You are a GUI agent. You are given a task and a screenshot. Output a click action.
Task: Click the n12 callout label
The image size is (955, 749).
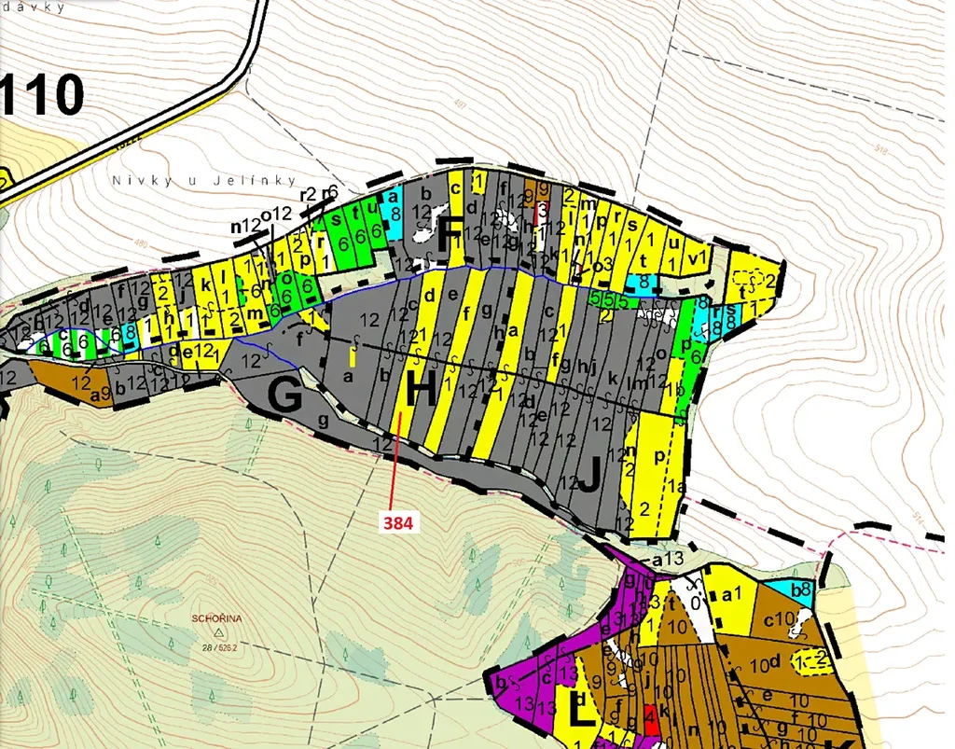pyautogui.click(x=246, y=225)
